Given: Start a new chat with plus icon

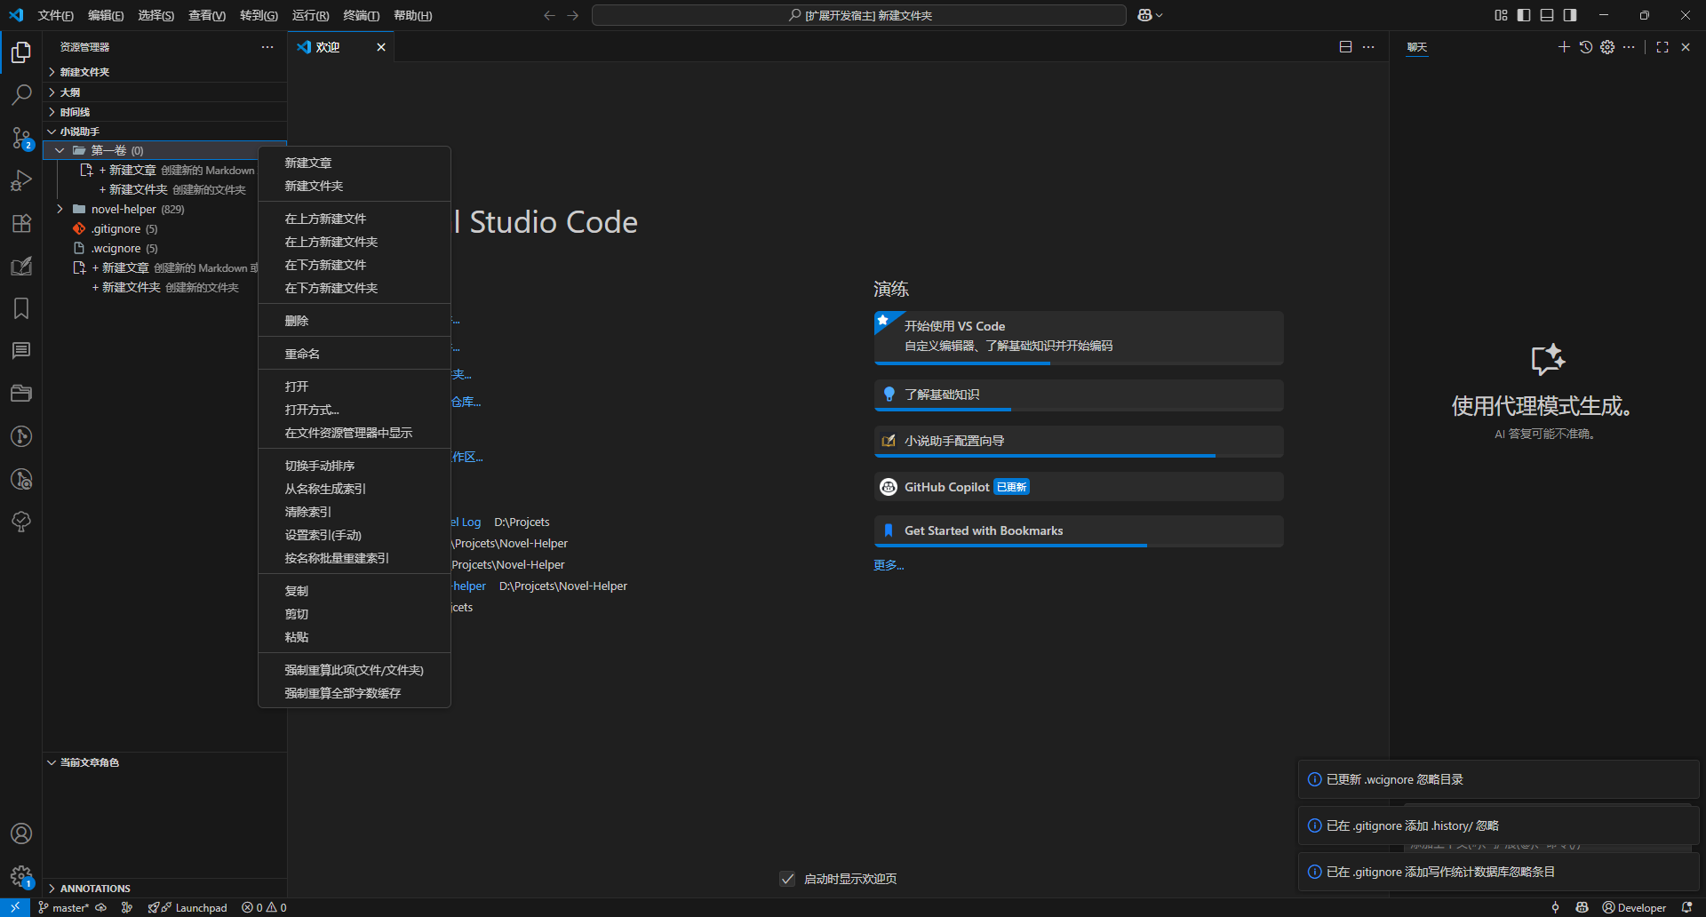Looking at the screenshot, I should (x=1564, y=47).
